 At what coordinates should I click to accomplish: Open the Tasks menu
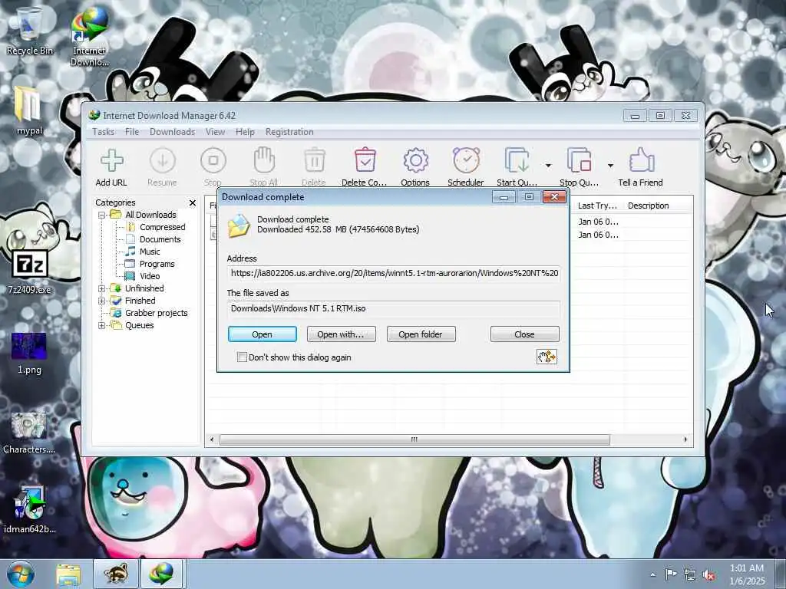click(x=104, y=132)
